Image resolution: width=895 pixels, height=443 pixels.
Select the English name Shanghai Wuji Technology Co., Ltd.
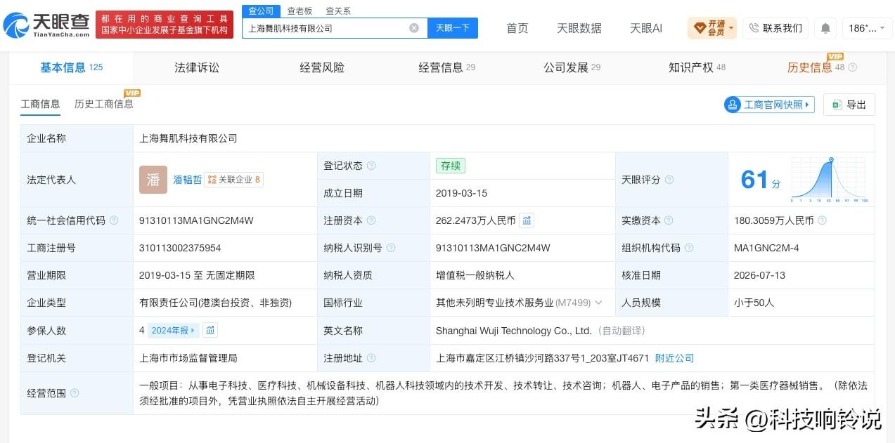pos(514,330)
